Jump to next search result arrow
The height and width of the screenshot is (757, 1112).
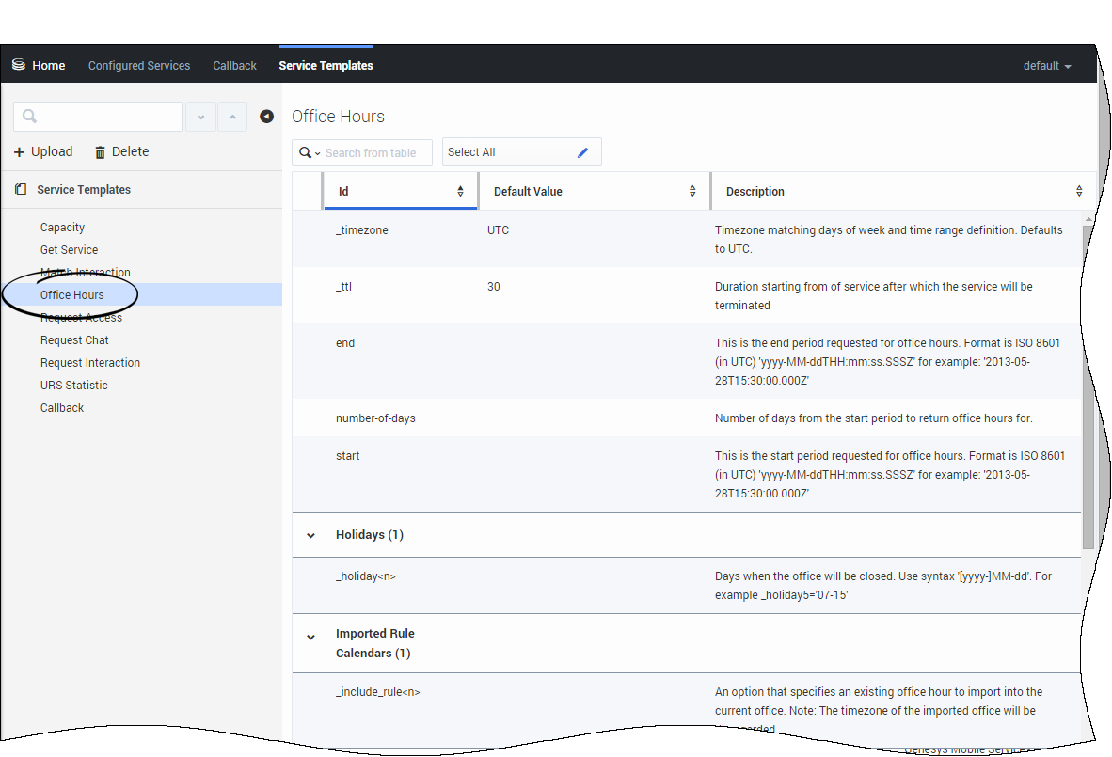(x=200, y=117)
